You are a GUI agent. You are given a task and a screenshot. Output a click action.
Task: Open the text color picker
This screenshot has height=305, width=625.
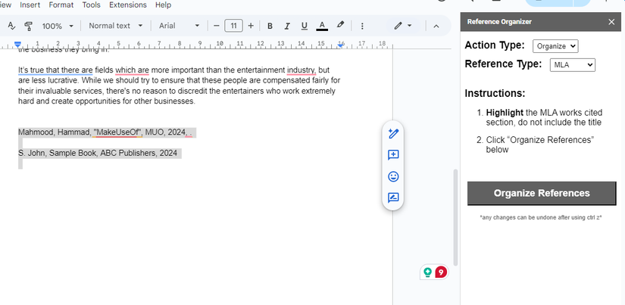322,26
